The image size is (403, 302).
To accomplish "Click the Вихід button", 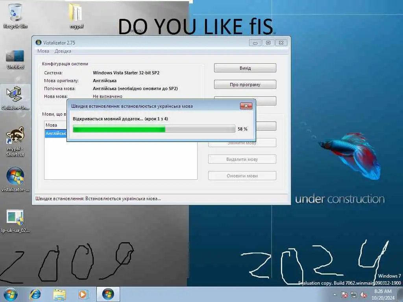I will (245, 68).
